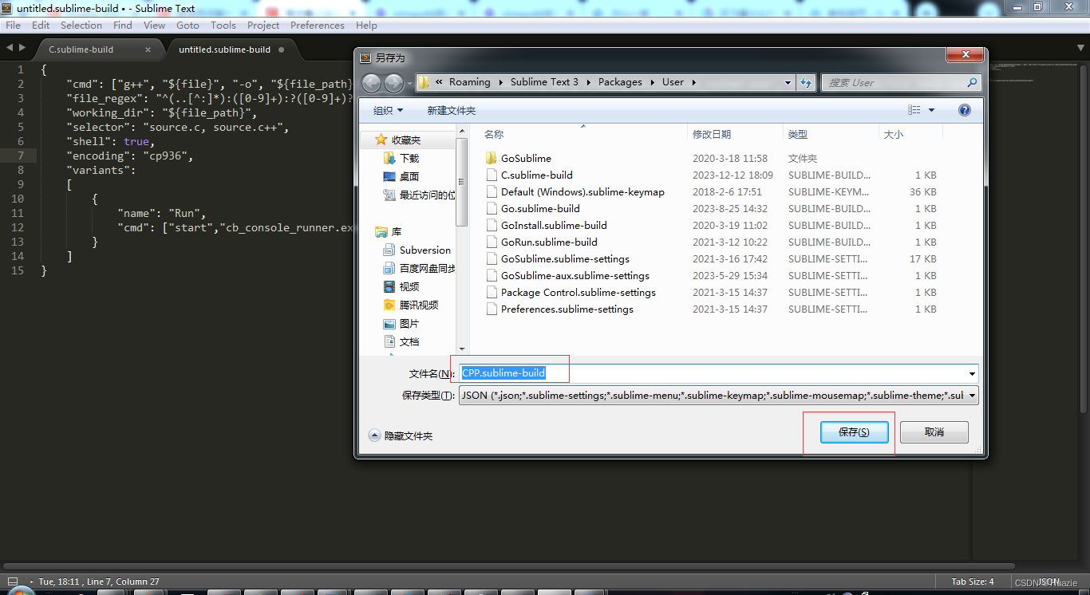
Task: Click the 库 libraries header
Action: click(x=396, y=231)
